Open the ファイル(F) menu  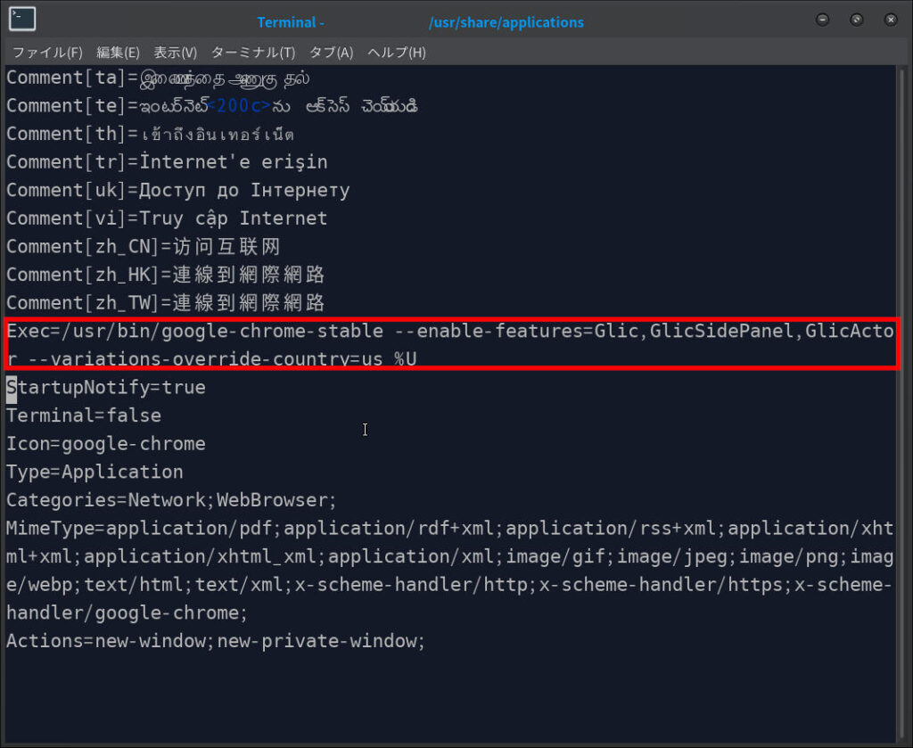click(47, 53)
